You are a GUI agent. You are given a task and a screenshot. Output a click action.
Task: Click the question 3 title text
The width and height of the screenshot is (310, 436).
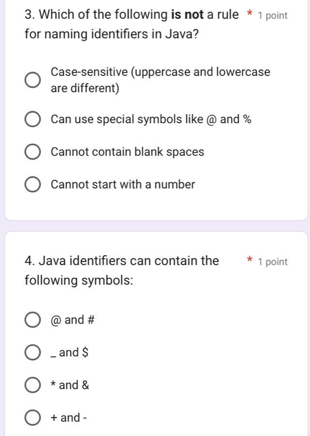tap(121, 24)
